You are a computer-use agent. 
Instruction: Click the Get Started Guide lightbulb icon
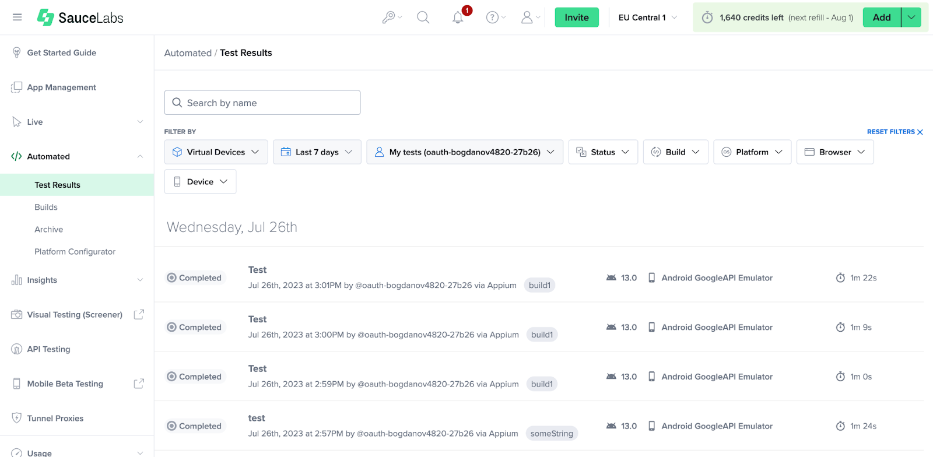[17, 52]
